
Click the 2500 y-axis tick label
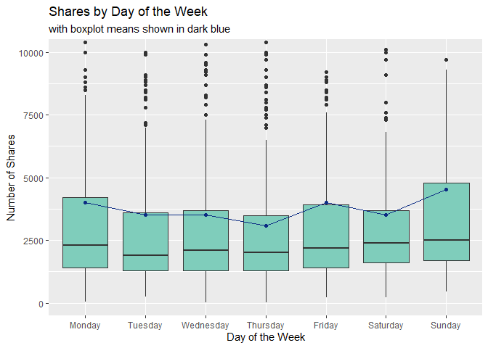[36, 241]
